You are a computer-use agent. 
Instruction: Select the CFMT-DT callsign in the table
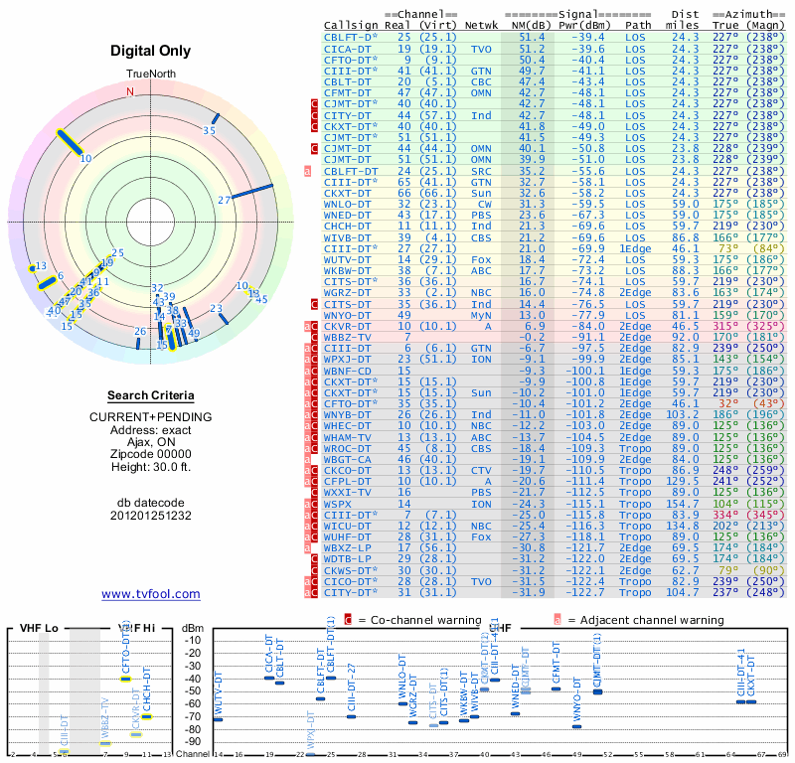coord(348,92)
